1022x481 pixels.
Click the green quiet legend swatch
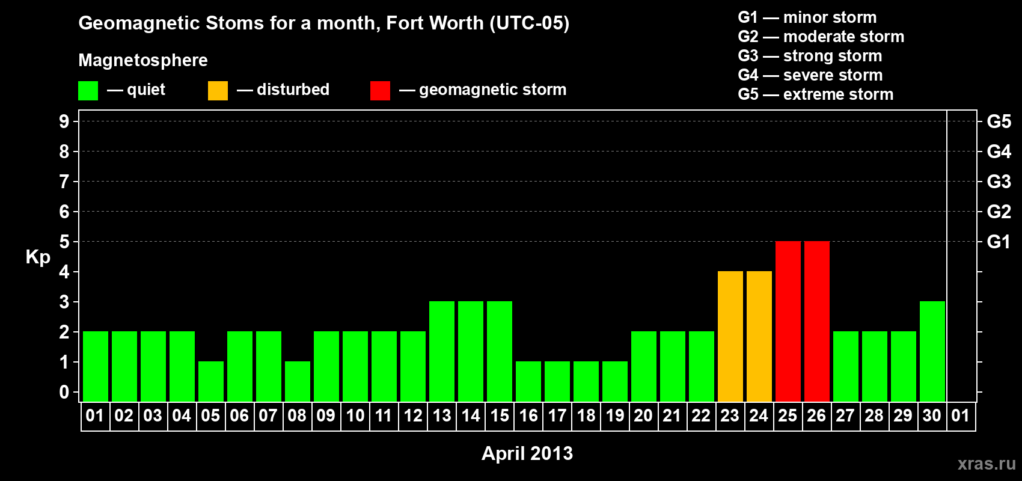coord(88,91)
